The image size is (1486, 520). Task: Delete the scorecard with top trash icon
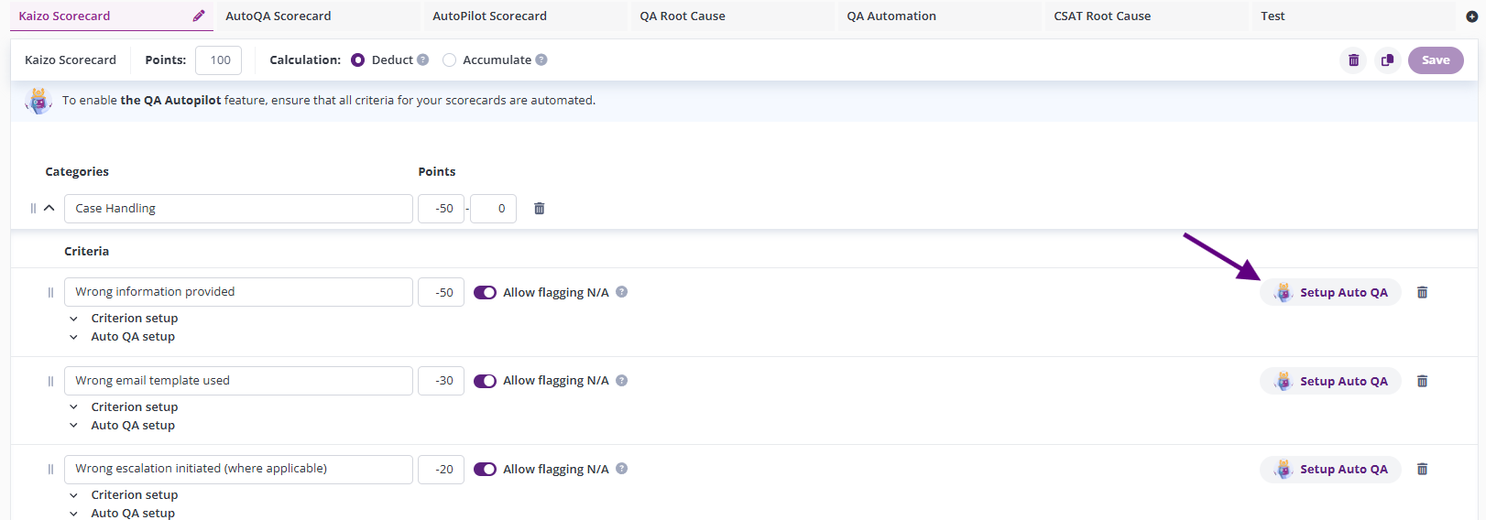pyautogui.click(x=1353, y=60)
